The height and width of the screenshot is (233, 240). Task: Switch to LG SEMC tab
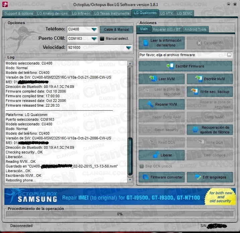point(184,13)
